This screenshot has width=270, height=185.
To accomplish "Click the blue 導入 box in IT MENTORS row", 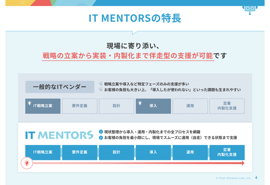I will pos(153,152).
